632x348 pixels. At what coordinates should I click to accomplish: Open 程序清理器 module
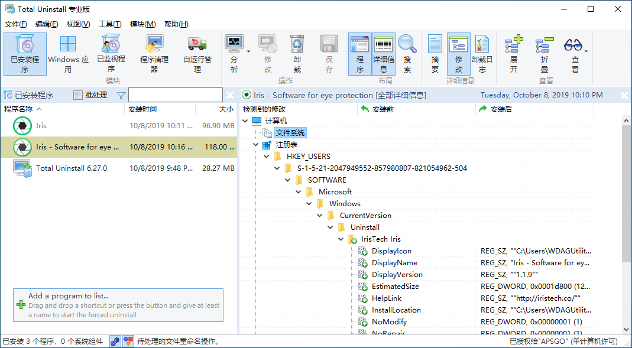pos(154,54)
